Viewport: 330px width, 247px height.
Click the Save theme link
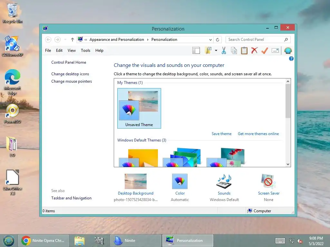click(x=221, y=134)
